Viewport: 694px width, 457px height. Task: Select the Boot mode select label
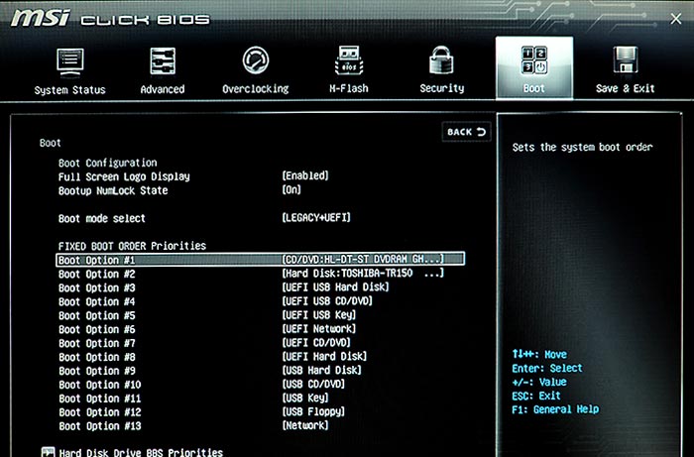102,218
